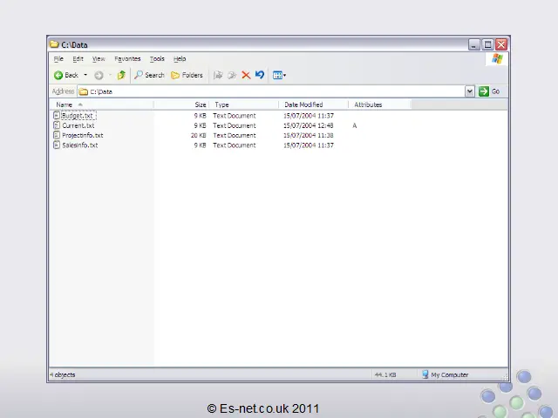Click the green Back arrow icon

(x=59, y=76)
